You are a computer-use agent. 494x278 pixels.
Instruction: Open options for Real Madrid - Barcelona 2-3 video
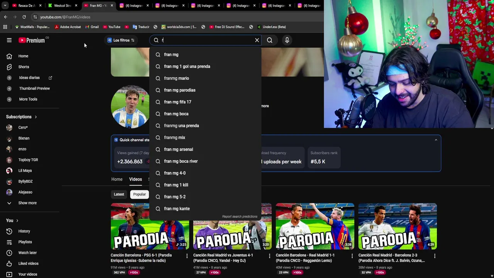pos(435,256)
